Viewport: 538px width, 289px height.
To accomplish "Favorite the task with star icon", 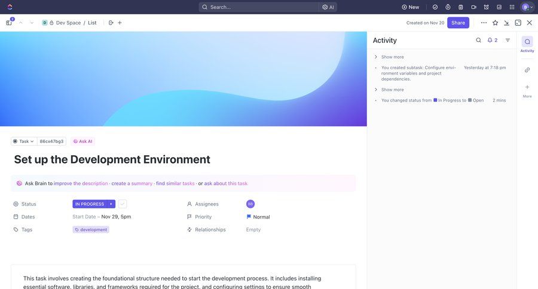I will click(x=495, y=23).
